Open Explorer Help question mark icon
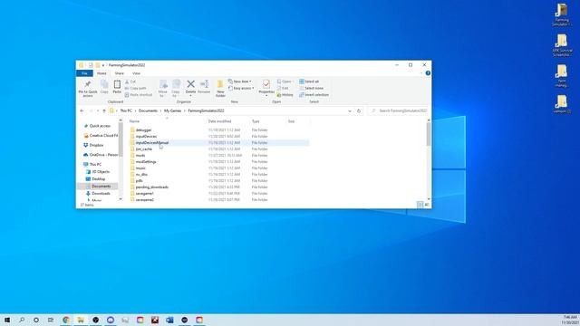 [428, 73]
